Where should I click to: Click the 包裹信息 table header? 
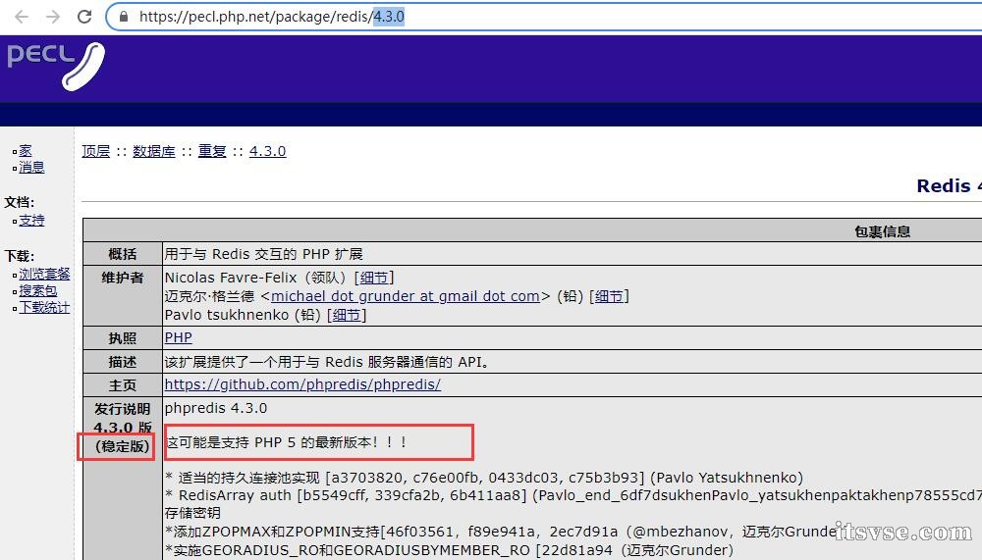point(883,231)
